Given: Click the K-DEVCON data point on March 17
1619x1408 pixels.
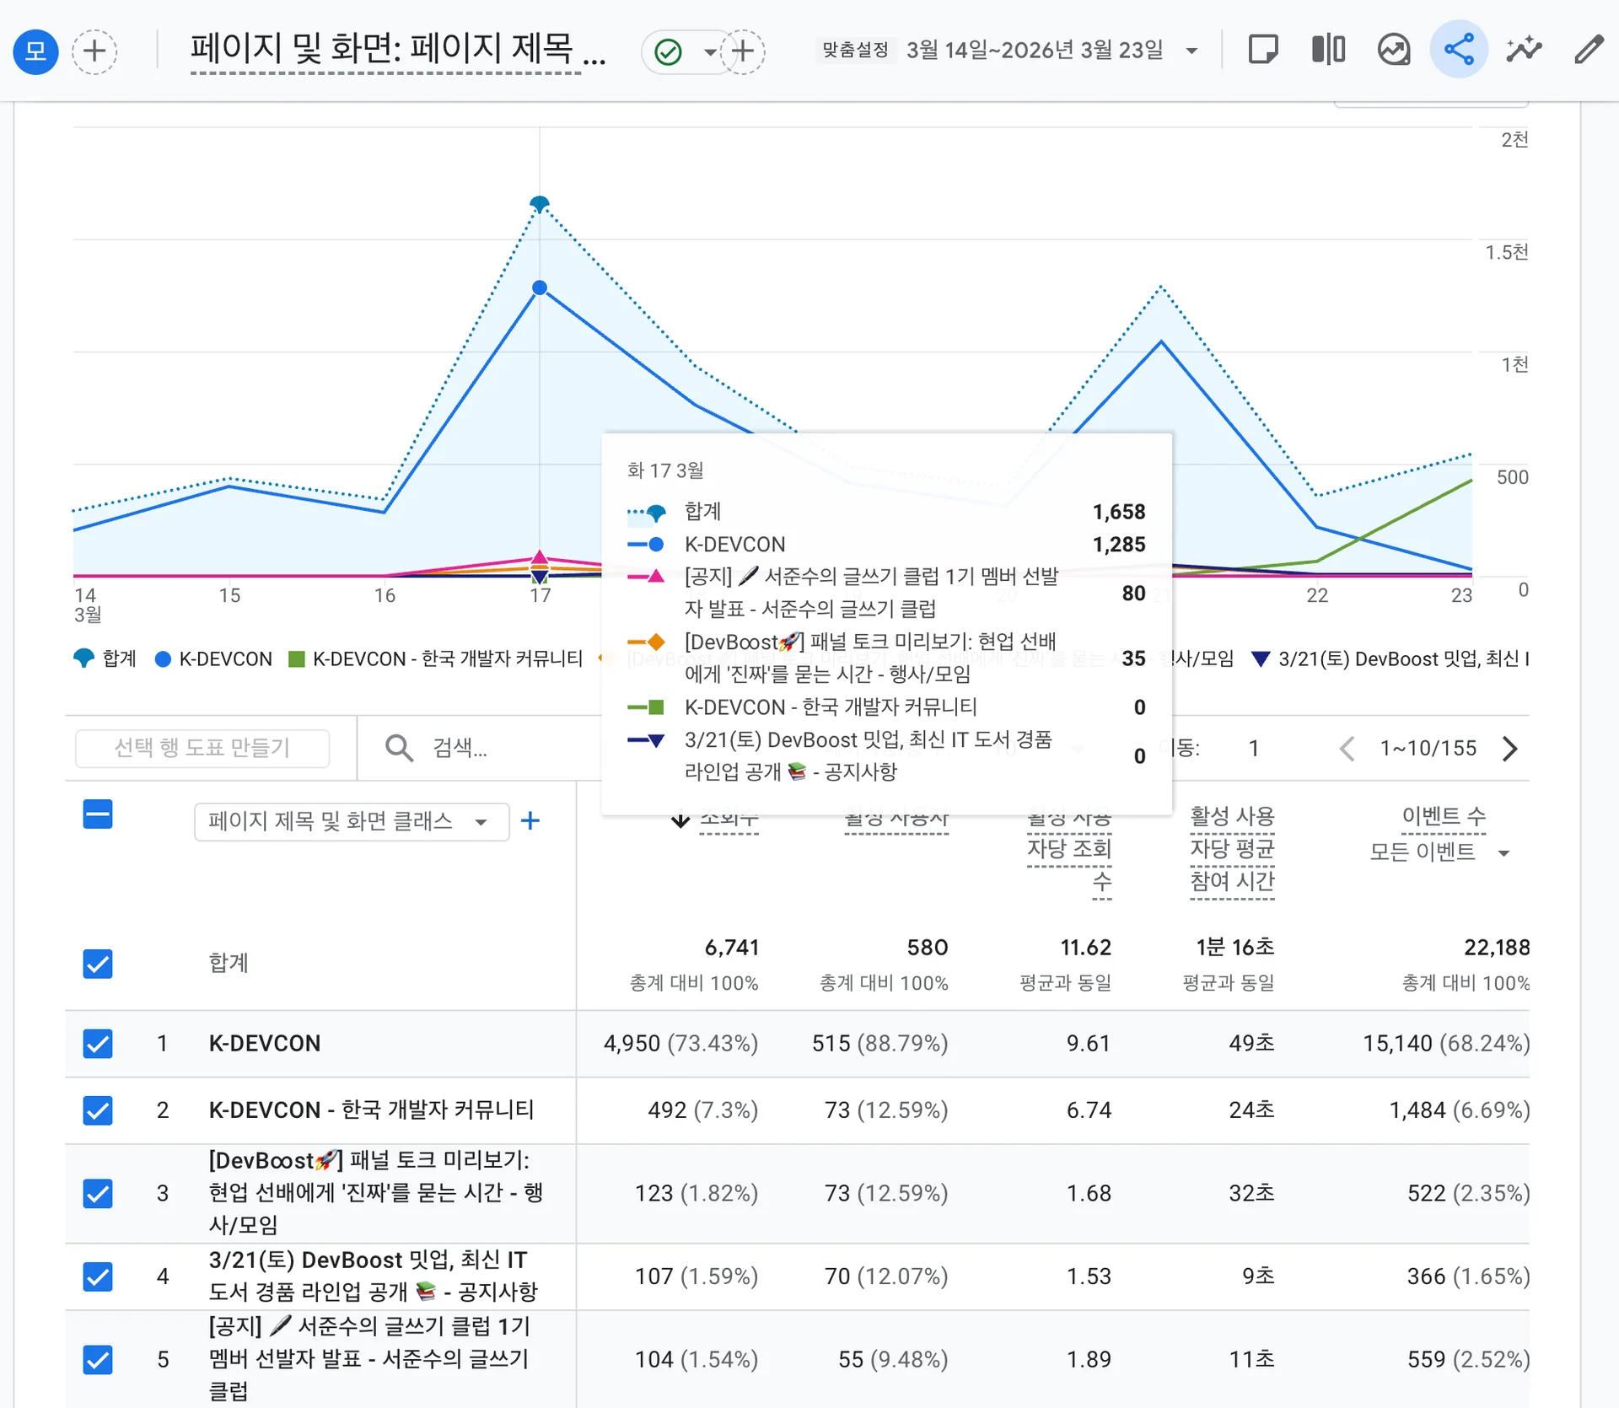Looking at the screenshot, I should (x=540, y=288).
